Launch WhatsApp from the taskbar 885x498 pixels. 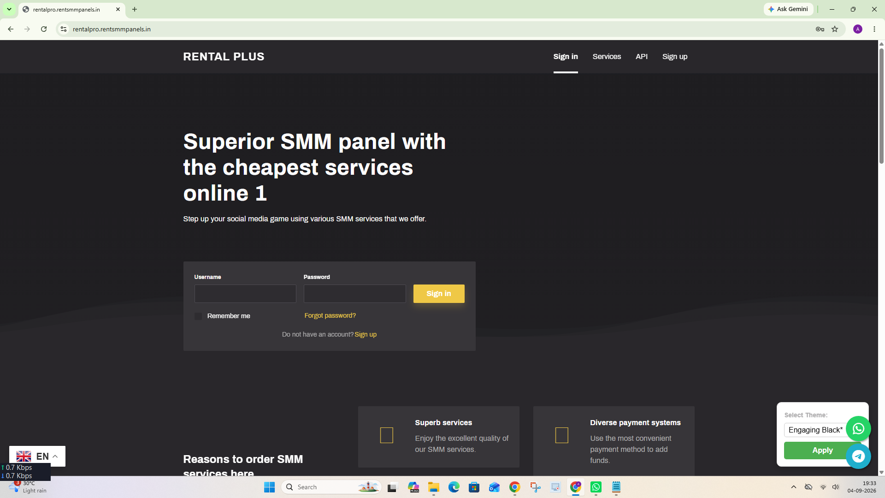point(596,487)
